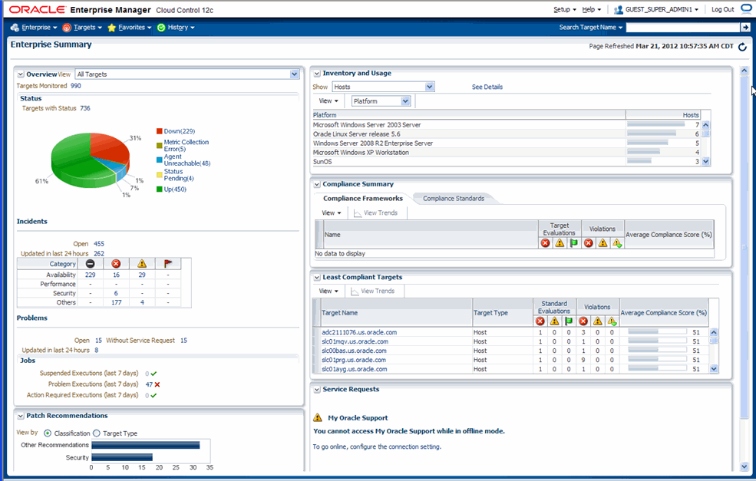Click warning icon under Standard Evaluations column
756x481 pixels.
554,321
